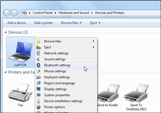Click the Keyboard settings keyboard icon
The width and height of the screenshot is (161, 113).
(x=38, y=77)
